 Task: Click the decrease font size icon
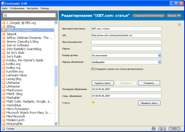coord(160,129)
